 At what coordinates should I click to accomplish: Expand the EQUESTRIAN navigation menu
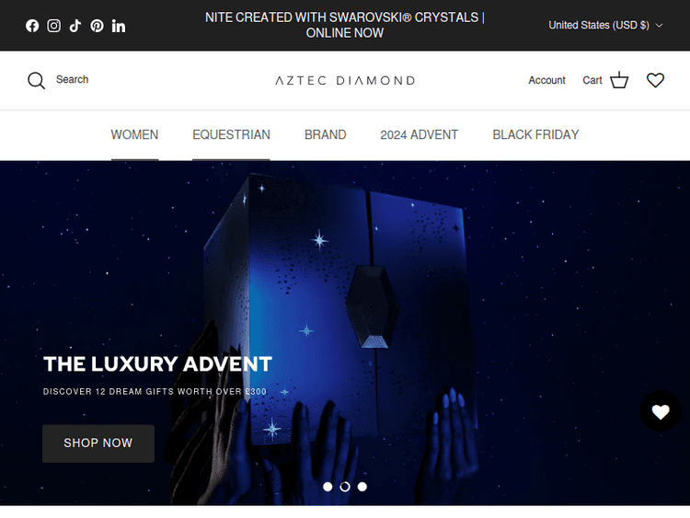pos(231,134)
